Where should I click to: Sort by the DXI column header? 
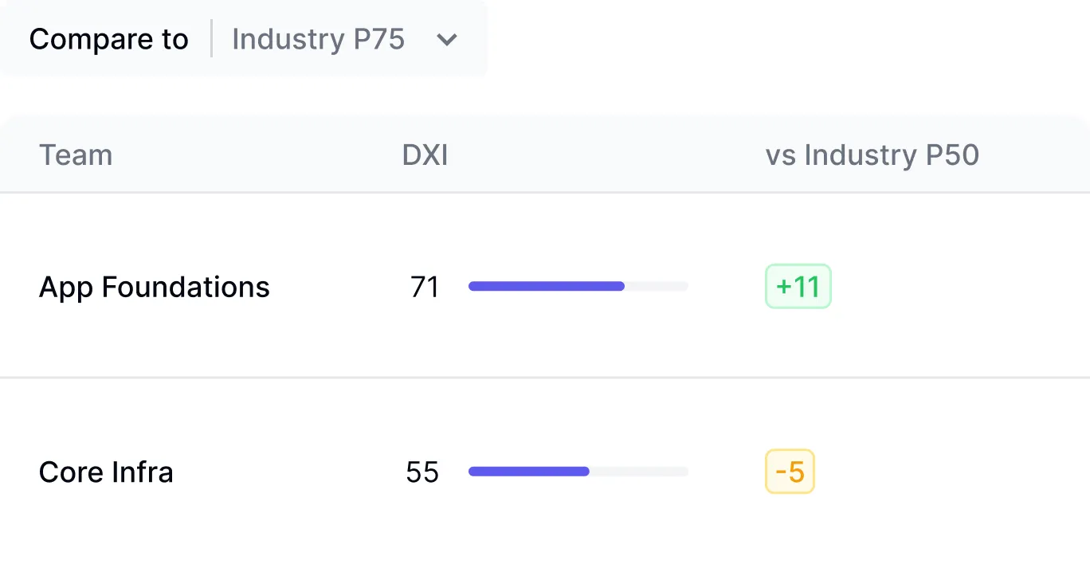point(425,155)
